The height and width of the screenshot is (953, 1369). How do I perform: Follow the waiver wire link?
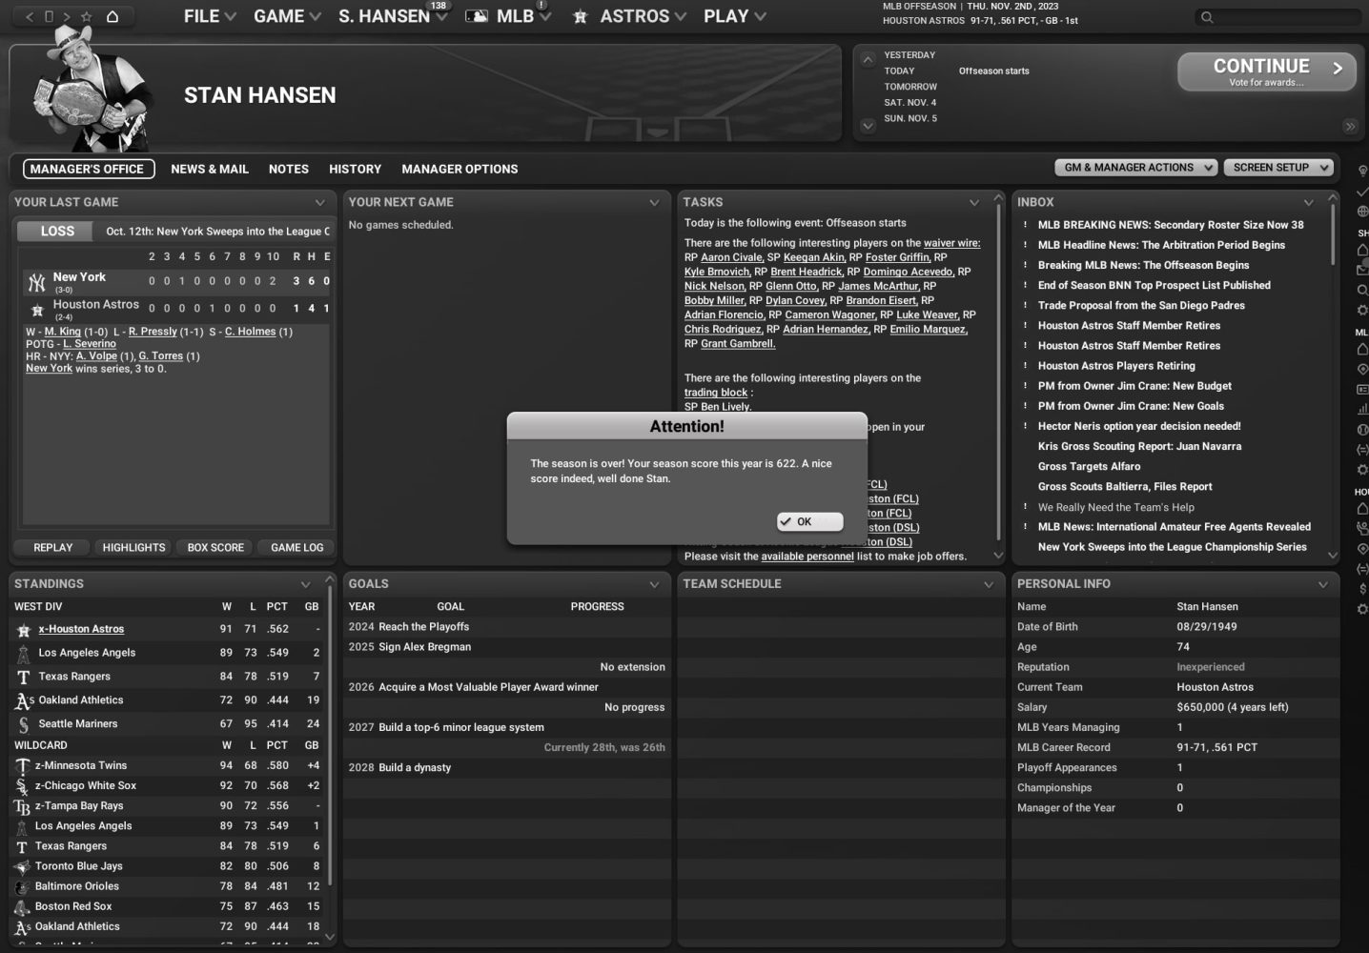click(951, 243)
